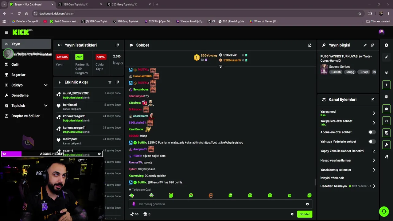Select Yayın in the sidebar
The width and height of the screenshot is (393, 221).
click(x=26, y=44)
